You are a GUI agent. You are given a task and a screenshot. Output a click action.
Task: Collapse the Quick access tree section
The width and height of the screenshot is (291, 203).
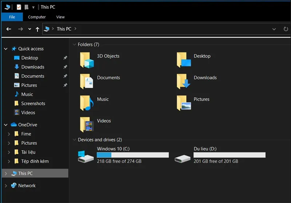(x=6, y=49)
